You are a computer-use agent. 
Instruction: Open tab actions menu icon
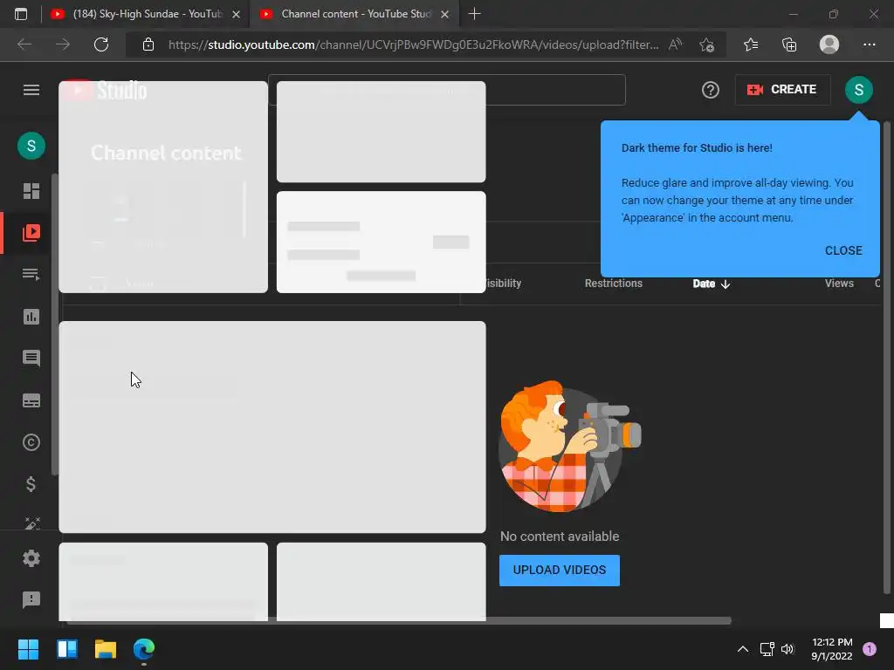(x=21, y=14)
